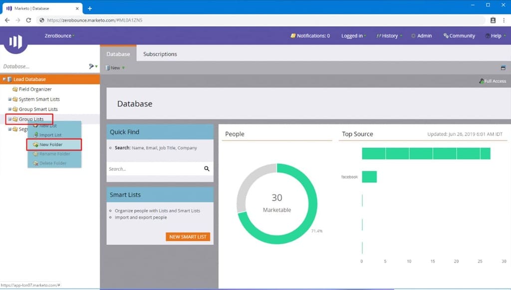511x290 pixels.
Task: Choose Delete Folder from context menu
Action: [54, 163]
